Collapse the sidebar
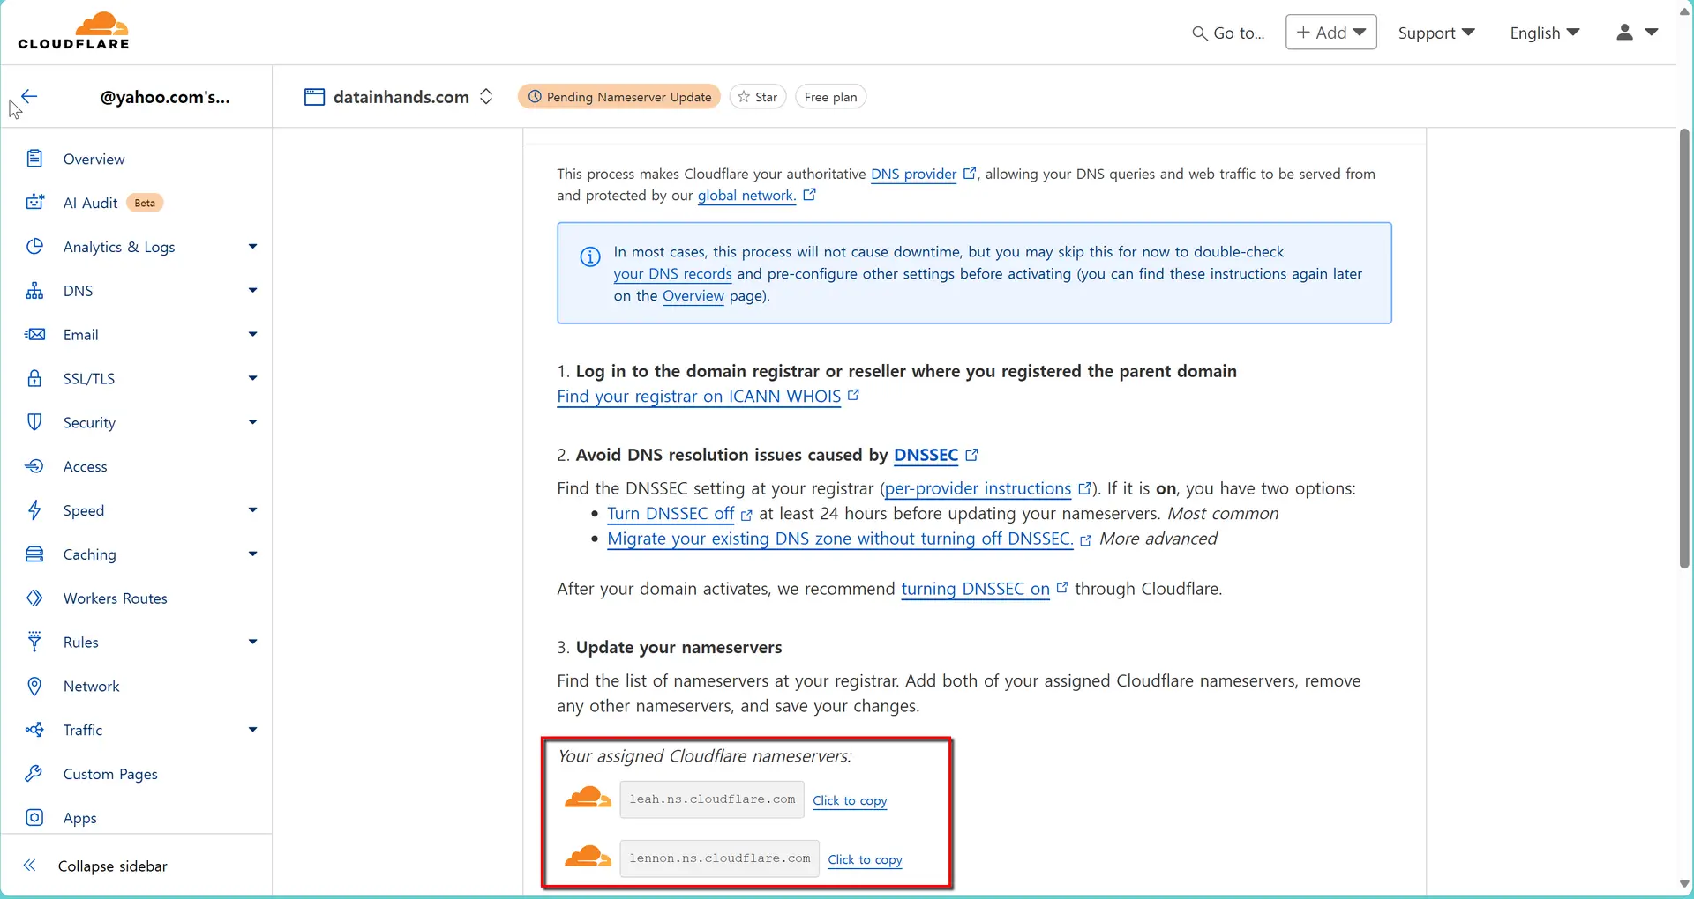Image resolution: width=1694 pixels, height=899 pixels. coord(113,866)
